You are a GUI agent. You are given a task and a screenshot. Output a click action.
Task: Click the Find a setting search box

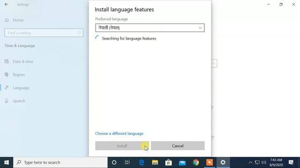44,33
